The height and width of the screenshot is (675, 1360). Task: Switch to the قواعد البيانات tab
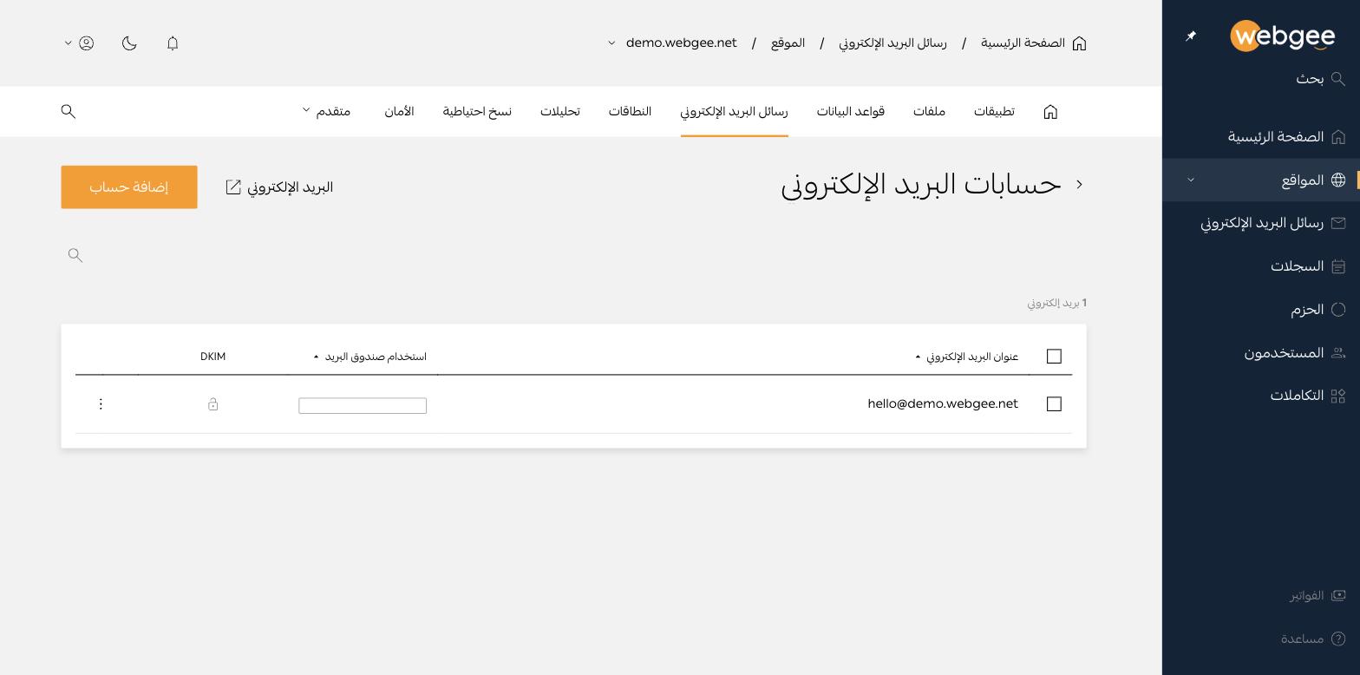click(850, 112)
